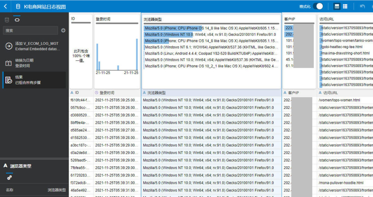Select the iPhone OS 10_2_1 tile value

pyautogui.click(x=211, y=66)
